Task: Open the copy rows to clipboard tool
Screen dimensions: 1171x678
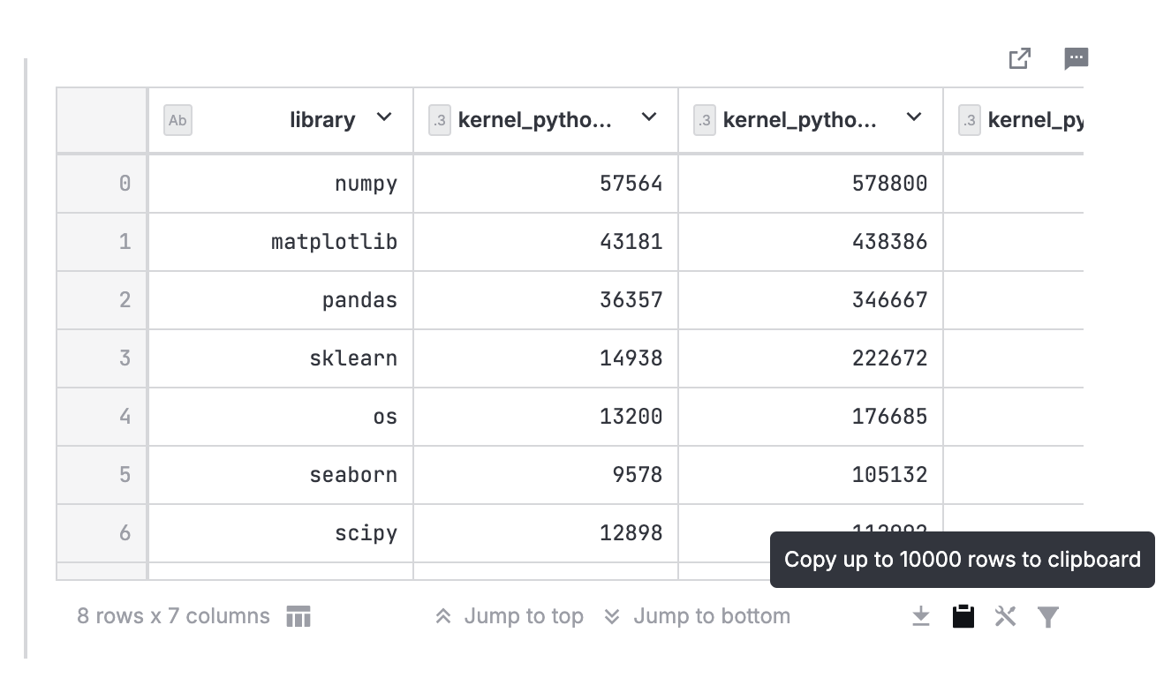Action: pos(963,616)
